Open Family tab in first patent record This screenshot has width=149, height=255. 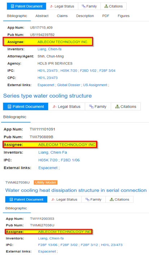89,7
